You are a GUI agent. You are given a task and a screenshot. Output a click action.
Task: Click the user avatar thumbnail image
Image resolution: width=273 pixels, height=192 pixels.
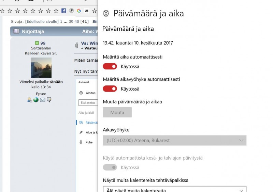pyautogui.click(x=41, y=67)
